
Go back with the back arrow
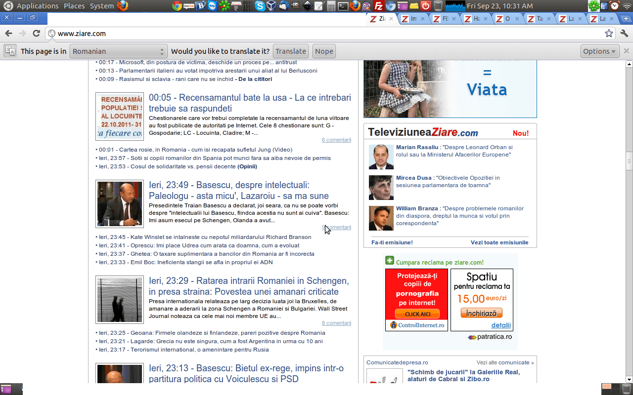pos(8,34)
